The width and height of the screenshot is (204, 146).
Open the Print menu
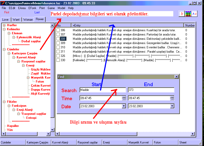[x=42, y=8]
